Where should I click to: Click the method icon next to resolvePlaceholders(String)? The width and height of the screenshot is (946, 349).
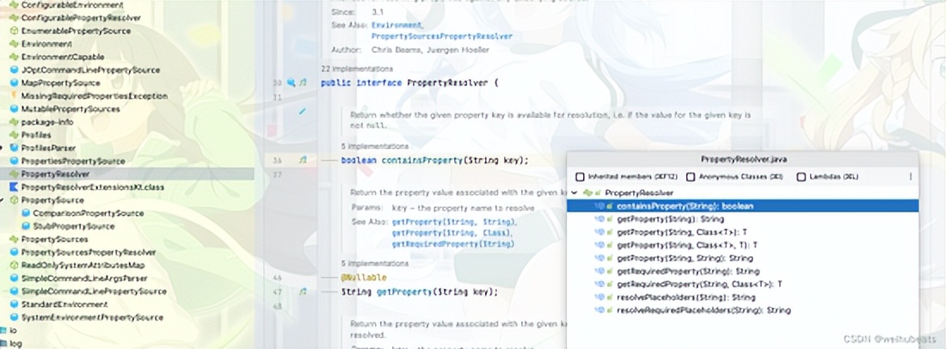600,297
